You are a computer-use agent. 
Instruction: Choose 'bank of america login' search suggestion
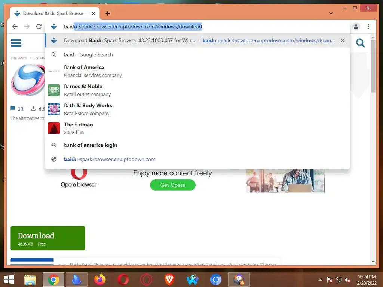click(197, 145)
